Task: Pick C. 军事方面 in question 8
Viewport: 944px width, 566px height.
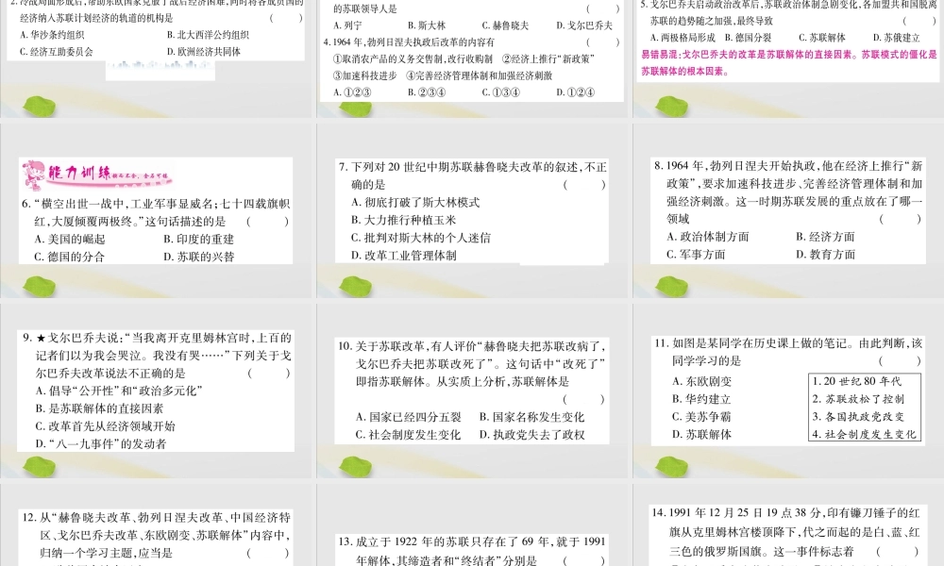Action: (696, 255)
